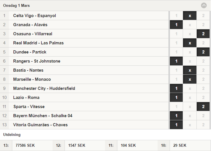The height and width of the screenshot is (151, 211).
Task: Choose X draw for Dundee - Partick
Action: pos(190,52)
